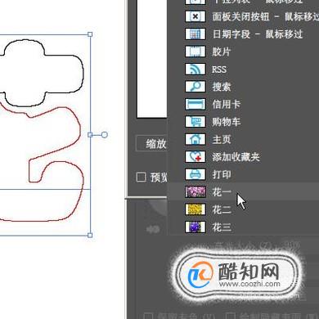Click the bottom-right bounding box handle
Viewport: 319px width, 319px height.
[x=90, y=235]
